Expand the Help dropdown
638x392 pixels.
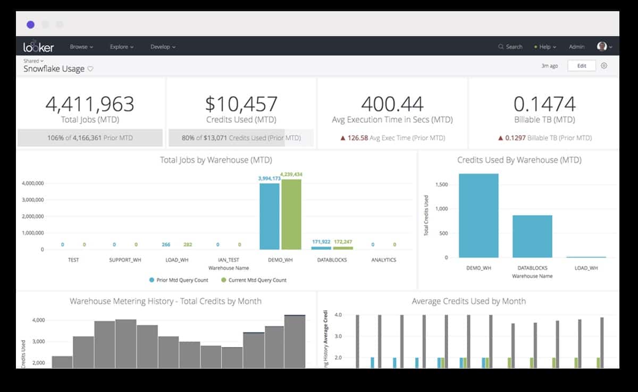tap(545, 47)
